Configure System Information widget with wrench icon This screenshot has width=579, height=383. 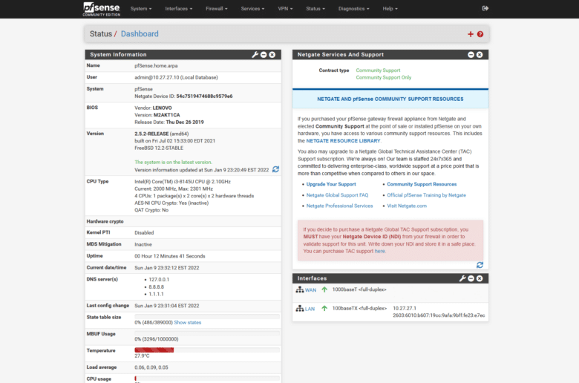coord(255,55)
